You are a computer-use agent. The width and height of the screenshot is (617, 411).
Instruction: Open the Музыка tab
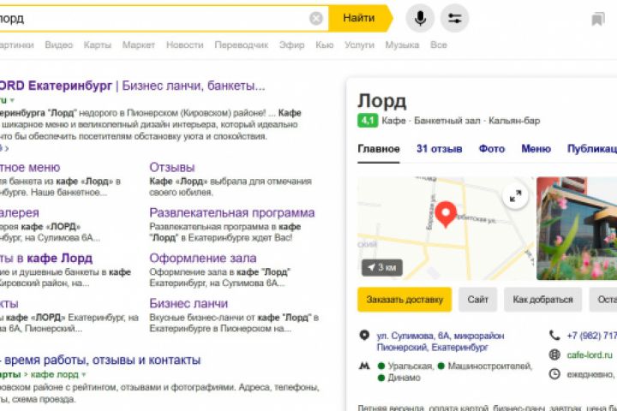pos(402,45)
